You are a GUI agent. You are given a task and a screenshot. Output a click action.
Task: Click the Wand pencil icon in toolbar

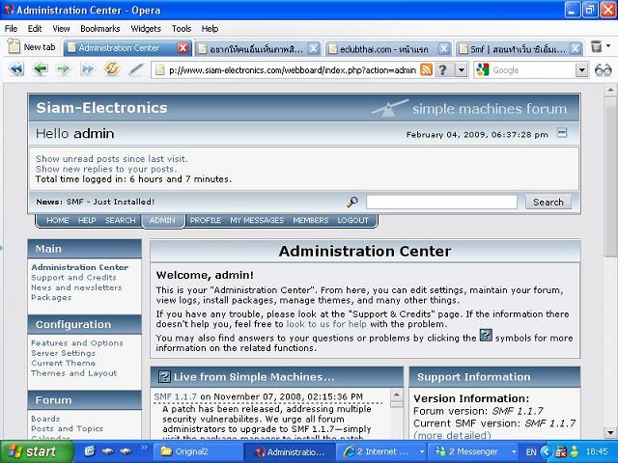pyautogui.click(x=136, y=69)
